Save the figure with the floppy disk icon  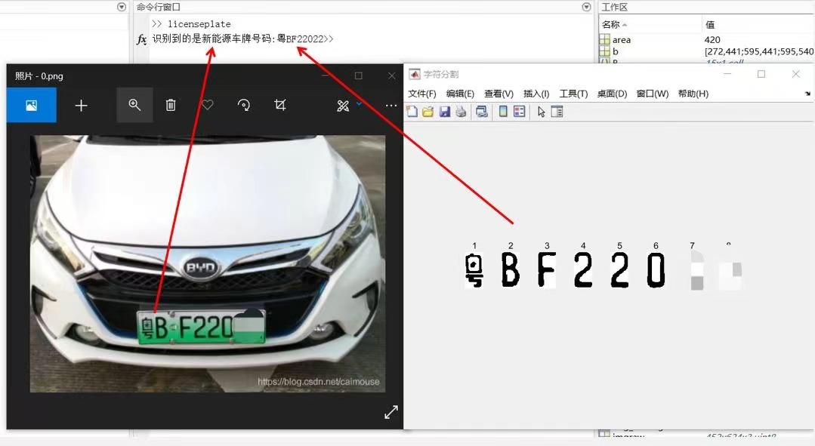(x=444, y=112)
